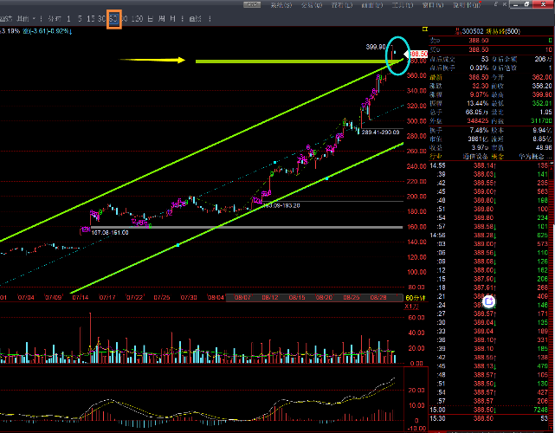Open the 工具(T) tools menu
This screenshot has height=433, width=555.
[403, 4]
